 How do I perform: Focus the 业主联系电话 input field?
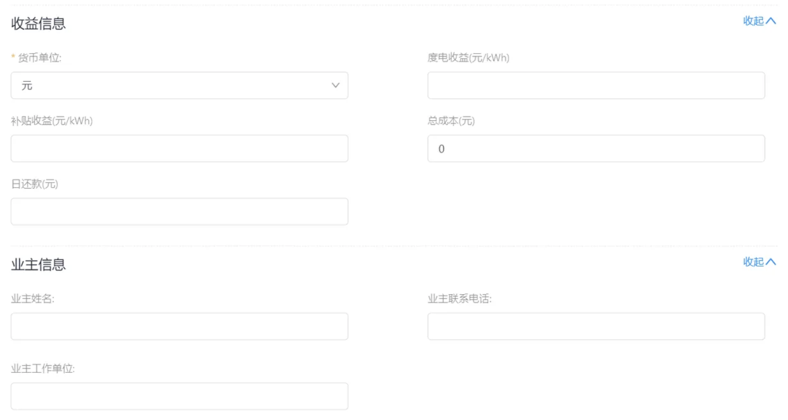[x=596, y=326]
